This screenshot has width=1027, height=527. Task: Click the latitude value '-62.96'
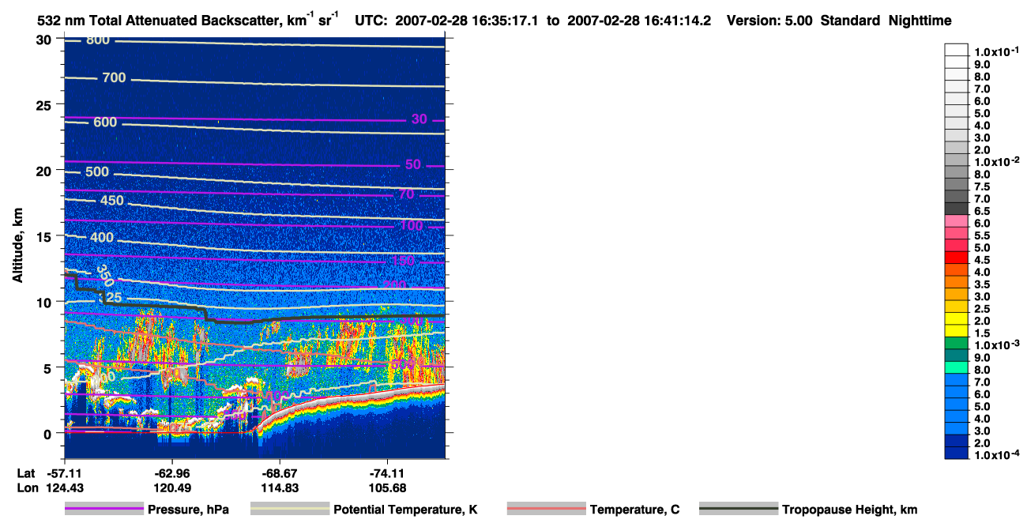click(x=172, y=474)
